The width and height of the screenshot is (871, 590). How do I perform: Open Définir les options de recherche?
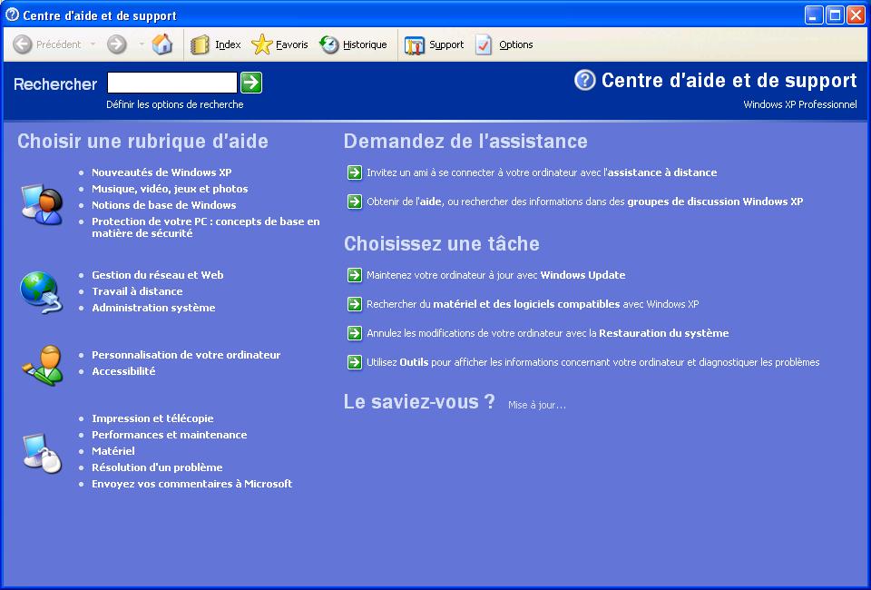point(175,104)
